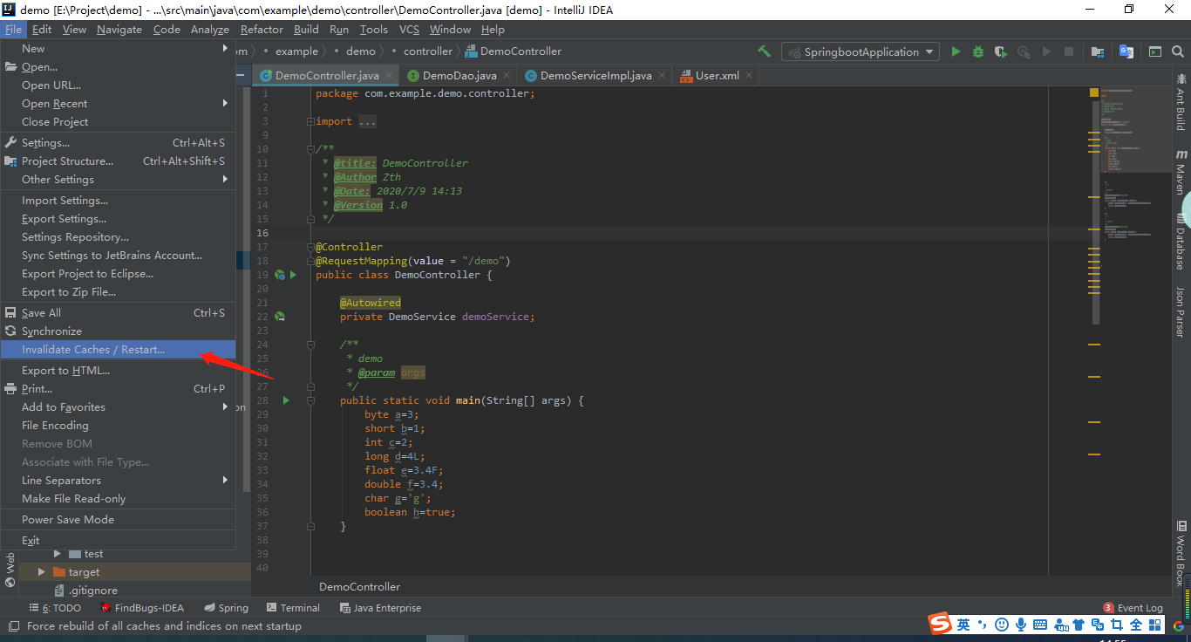Open the Web tool window on left edge
The image size is (1191, 642).
[x=10, y=570]
